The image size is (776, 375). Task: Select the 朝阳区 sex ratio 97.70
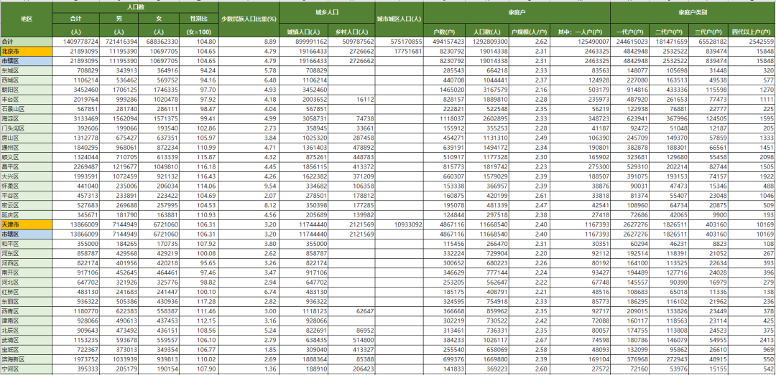(x=198, y=90)
